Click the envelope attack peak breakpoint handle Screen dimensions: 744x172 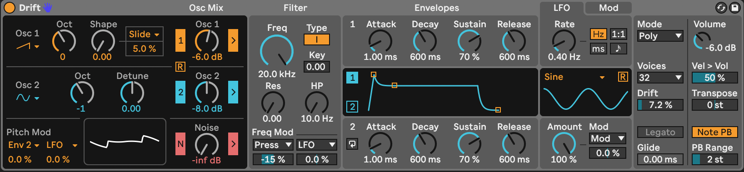[x=374, y=74]
